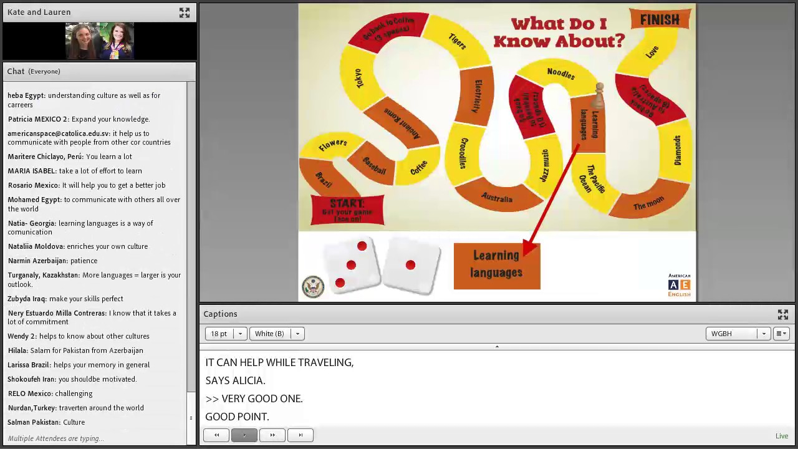798x449 pixels.
Task: Select MARIA ISABEL's chat message
Action: pos(75,171)
